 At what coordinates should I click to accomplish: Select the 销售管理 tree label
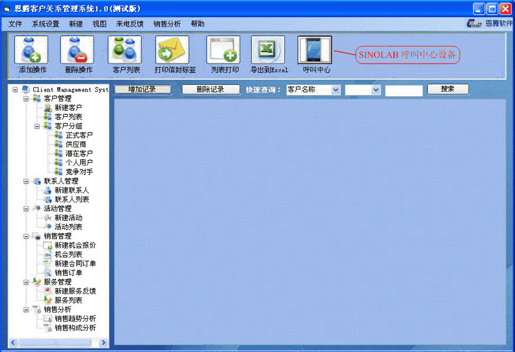pos(58,236)
